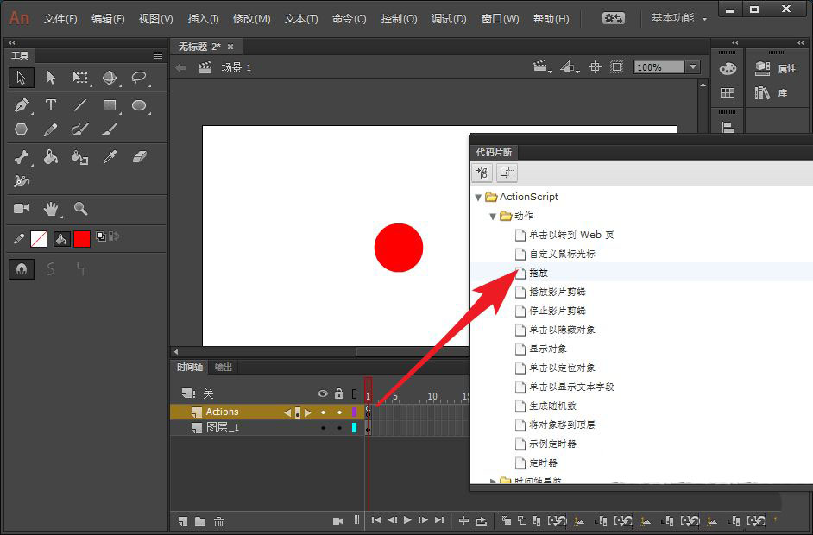Open the Swatches grid panel icon
Screen dimensions: 813x535
coord(728,93)
